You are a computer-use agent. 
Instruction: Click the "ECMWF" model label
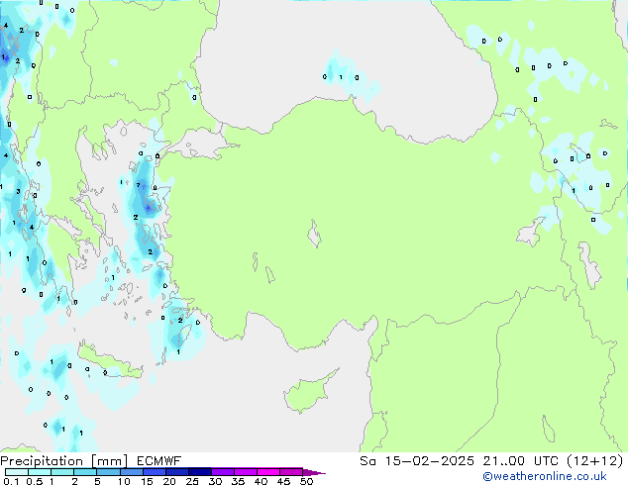159,461
